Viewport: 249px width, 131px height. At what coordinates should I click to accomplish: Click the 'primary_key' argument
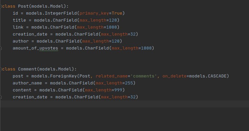94,13
